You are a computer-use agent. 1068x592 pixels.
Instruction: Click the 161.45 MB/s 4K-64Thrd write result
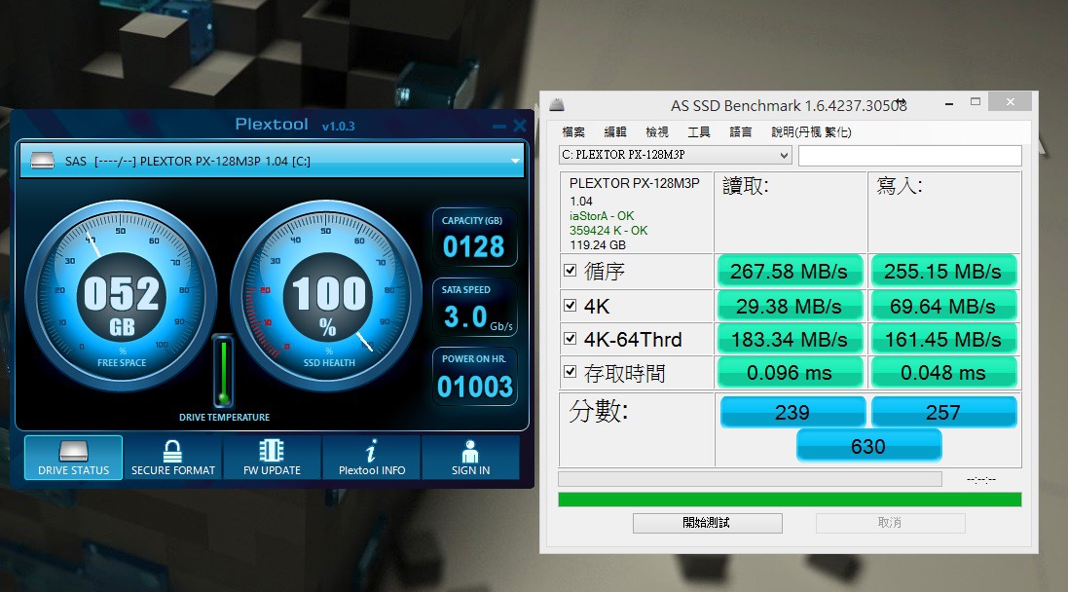(x=943, y=339)
